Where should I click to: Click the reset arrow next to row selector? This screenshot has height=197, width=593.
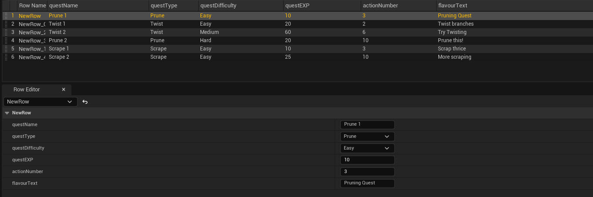click(85, 102)
